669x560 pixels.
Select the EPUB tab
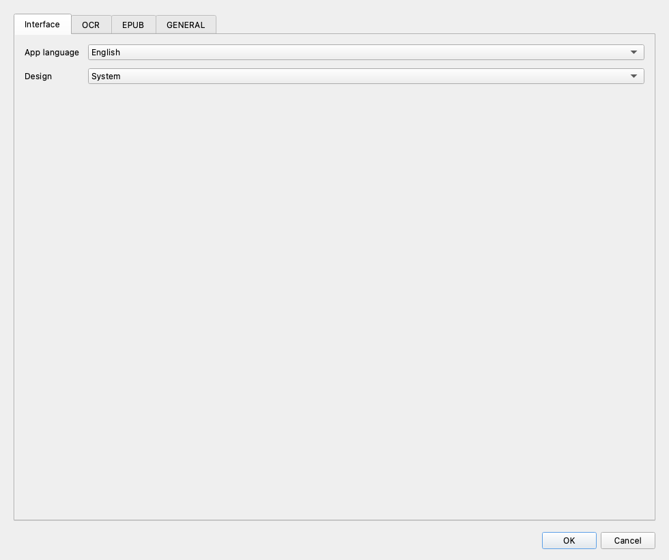coord(133,25)
